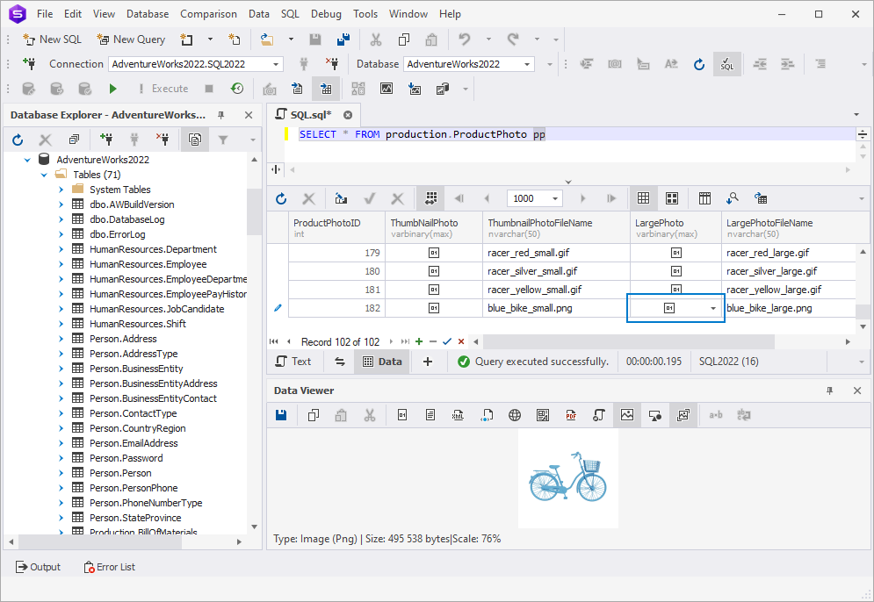Screen dimensions: 874x602
Task: Toggle card view mode in results toolbar
Action: click(672, 198)
